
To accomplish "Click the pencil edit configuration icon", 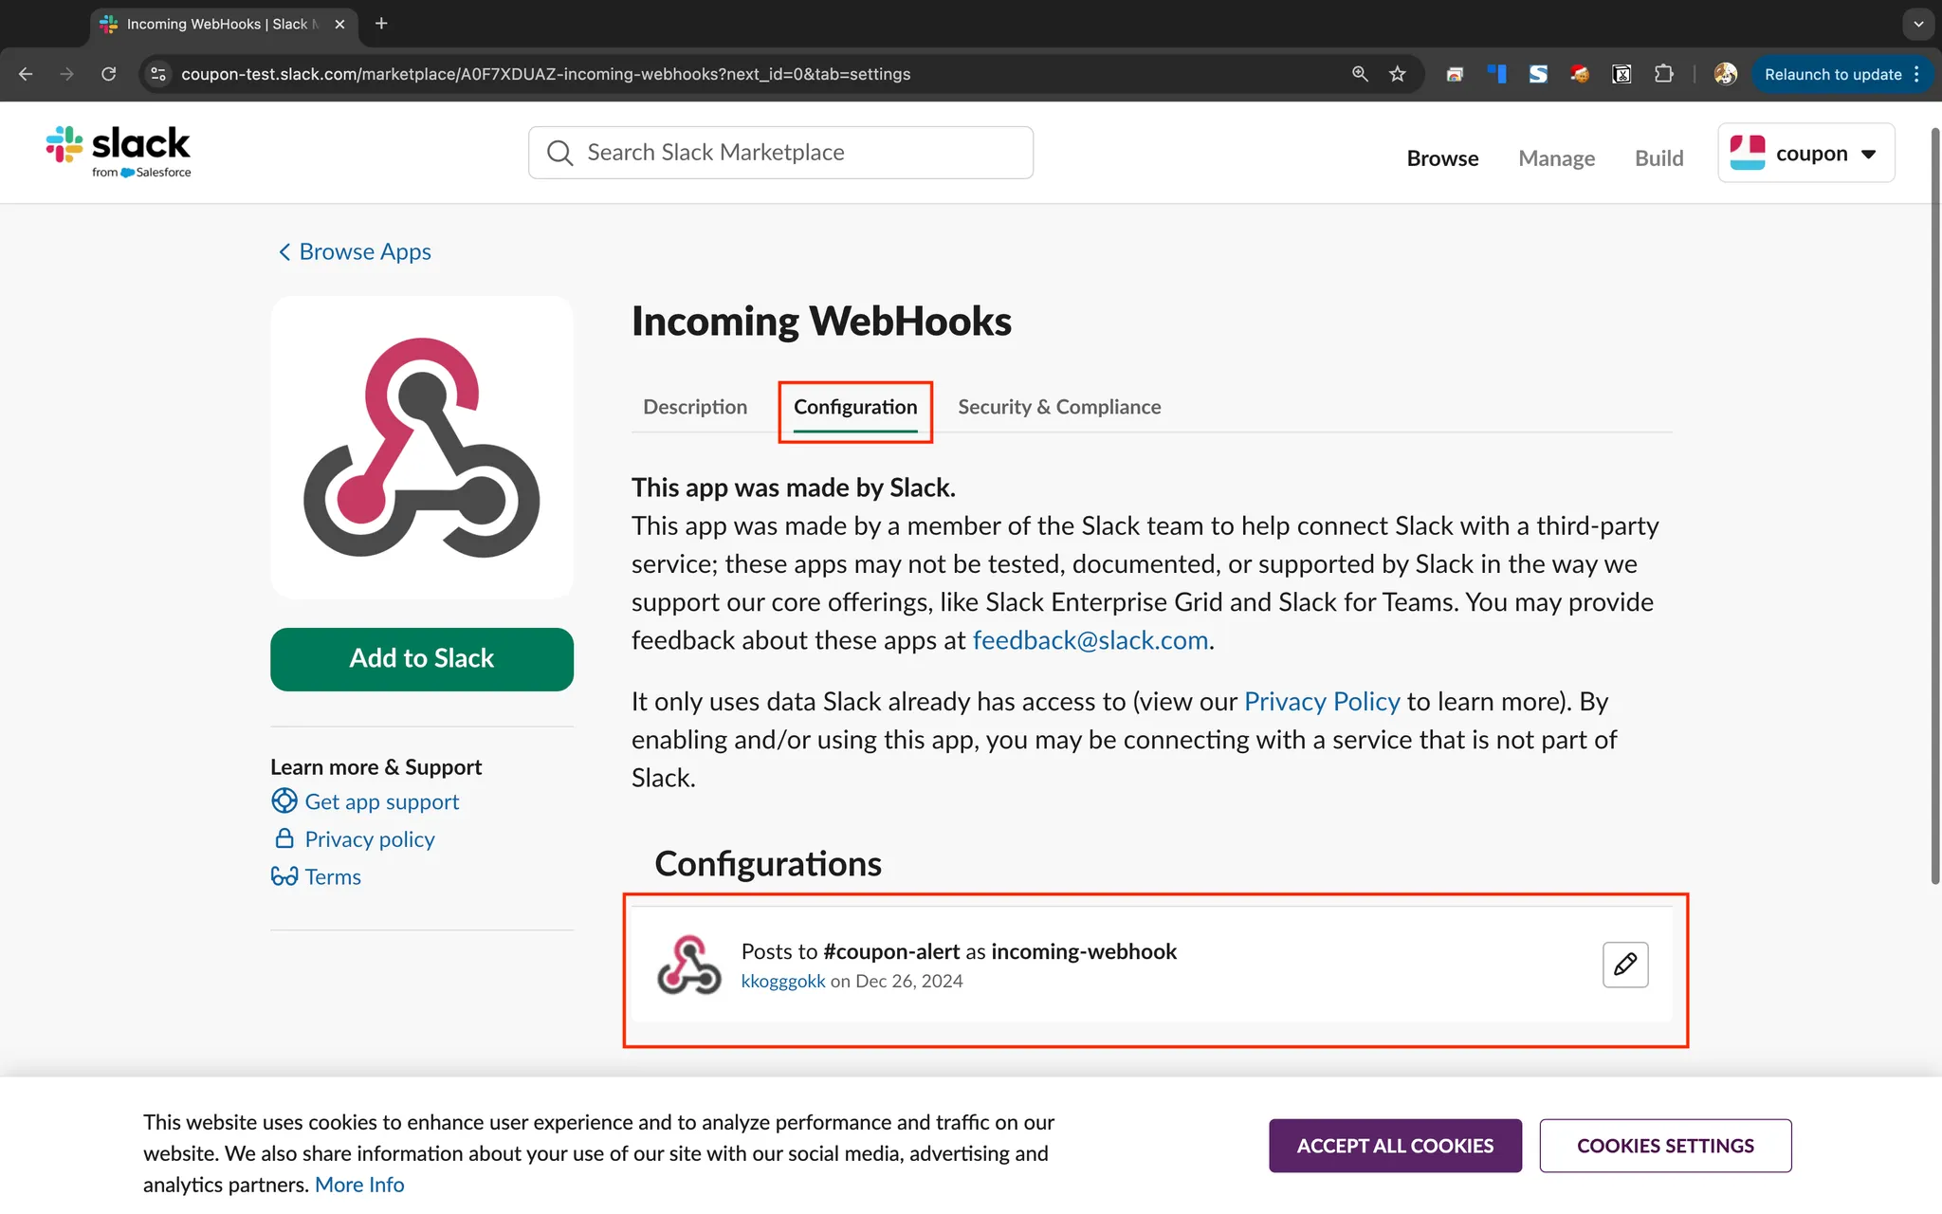I will click(x=1624, y=965).
